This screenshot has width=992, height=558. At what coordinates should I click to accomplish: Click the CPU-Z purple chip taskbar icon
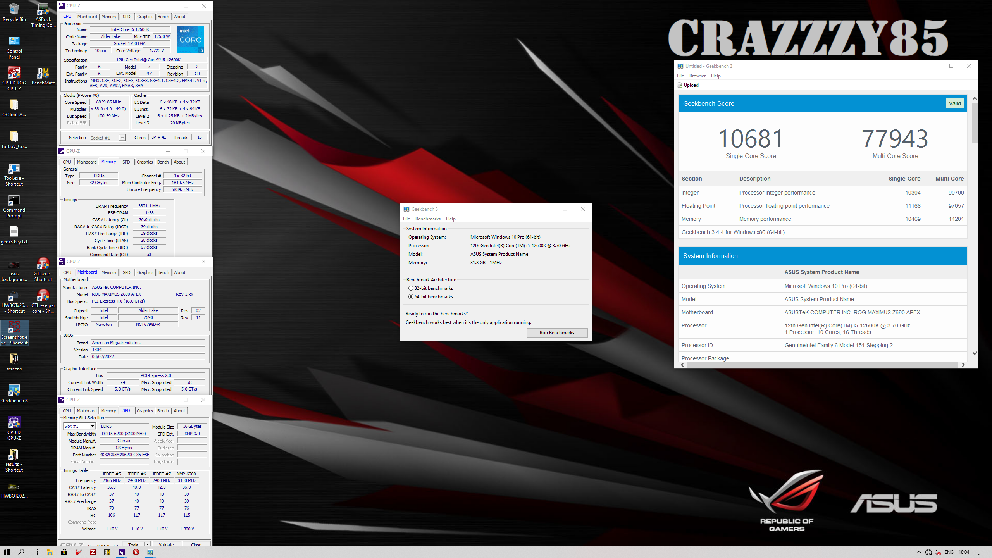[x=121, y=552]
